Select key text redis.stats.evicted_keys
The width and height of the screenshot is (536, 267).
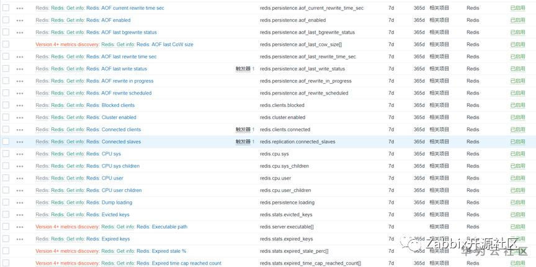(286, 215)
